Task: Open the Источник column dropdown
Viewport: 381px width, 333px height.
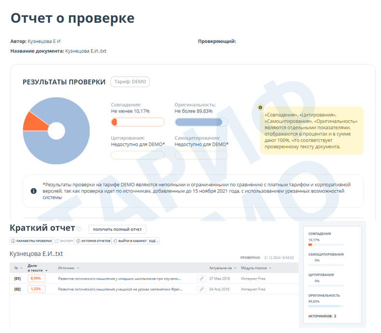Action: (x=69, y=268)
